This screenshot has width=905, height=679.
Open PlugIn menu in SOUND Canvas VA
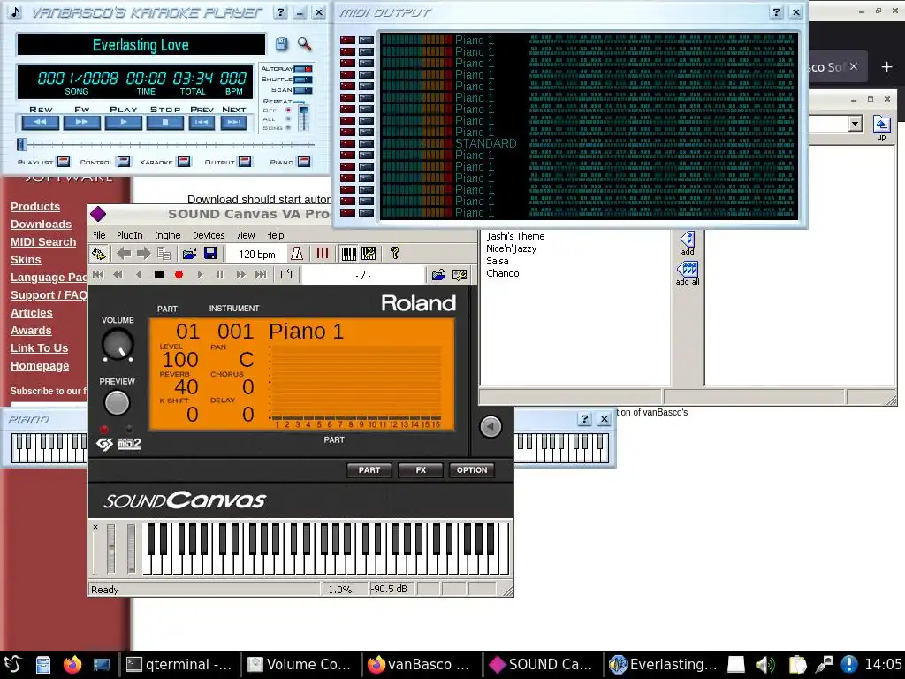[130, 235]
